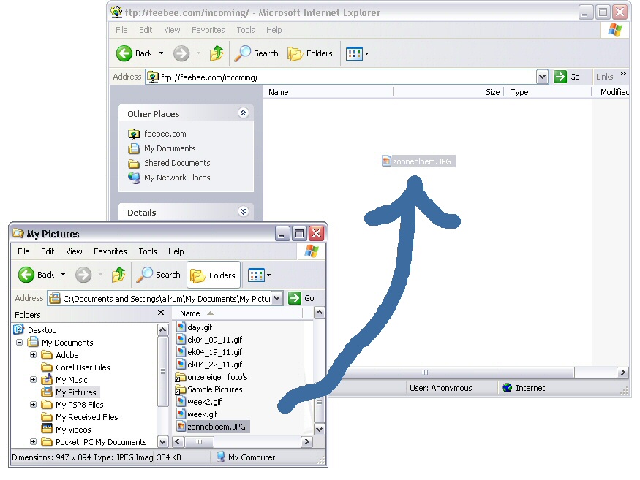Open Help menu in My Pictures window

click(x=176, y=251)
